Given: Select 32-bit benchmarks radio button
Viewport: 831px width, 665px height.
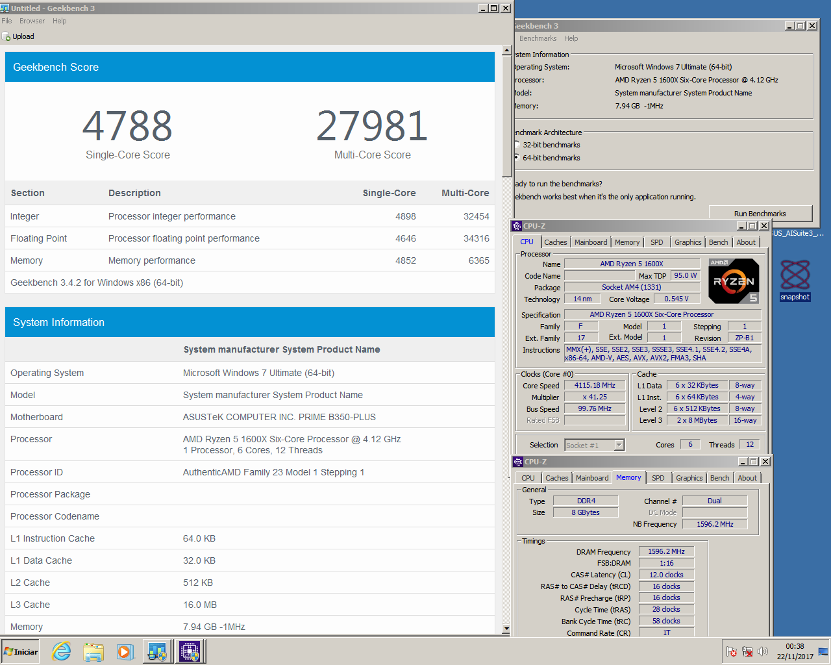Looking at the screenshot, I should coord(516,145).
